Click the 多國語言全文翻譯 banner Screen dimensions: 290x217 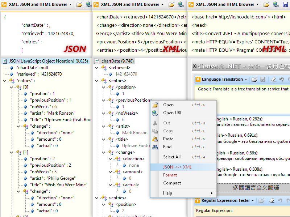point(256,187)
